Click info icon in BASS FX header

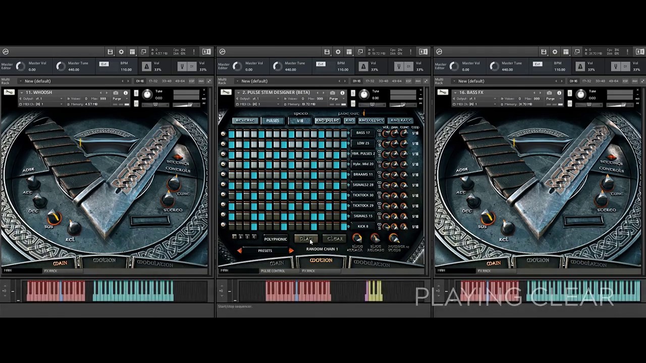[x=559, y=93]
